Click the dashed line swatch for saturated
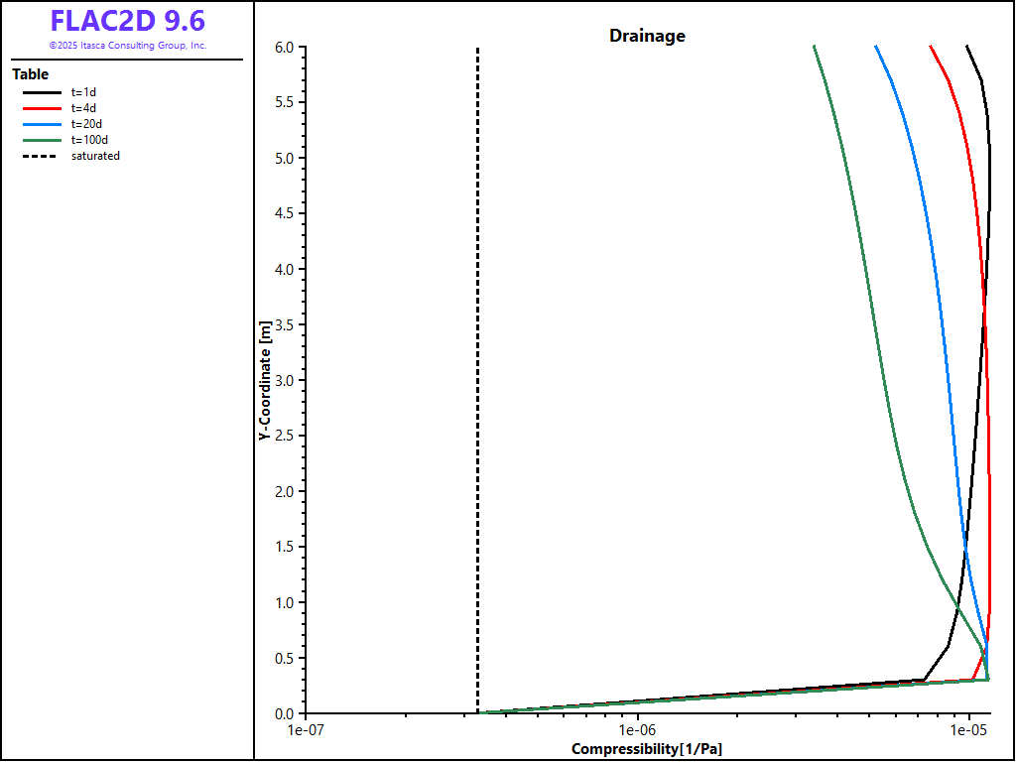This screenshot has width=1016, height=762. pos(41,156)
